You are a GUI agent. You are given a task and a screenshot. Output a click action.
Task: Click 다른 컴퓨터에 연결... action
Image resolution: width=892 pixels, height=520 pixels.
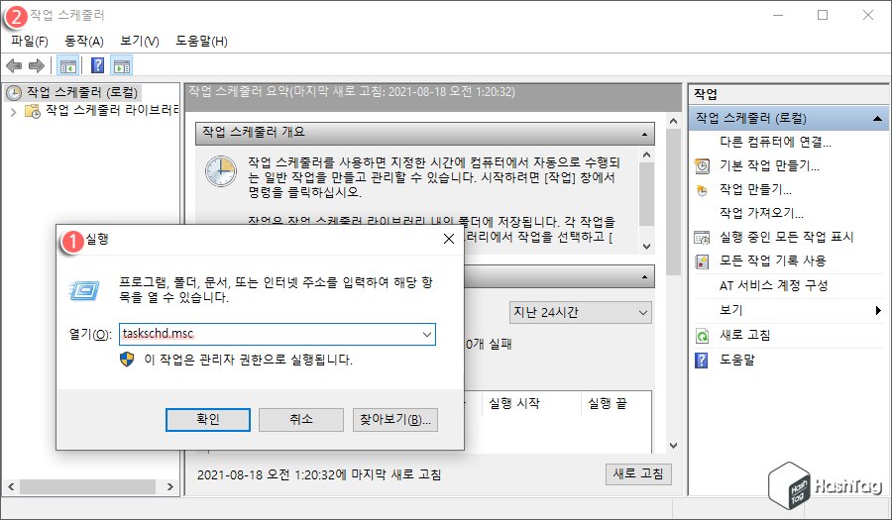click(775, 142)
